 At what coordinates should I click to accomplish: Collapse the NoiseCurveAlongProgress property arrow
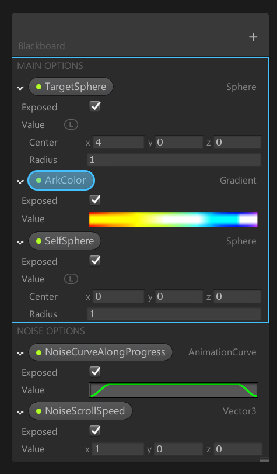pyautogui.click(x=20, y=353)
